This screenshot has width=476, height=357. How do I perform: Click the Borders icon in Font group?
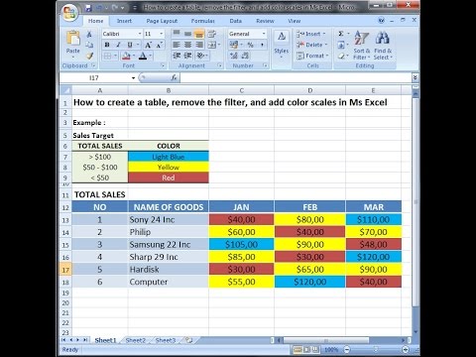(108, 56)
